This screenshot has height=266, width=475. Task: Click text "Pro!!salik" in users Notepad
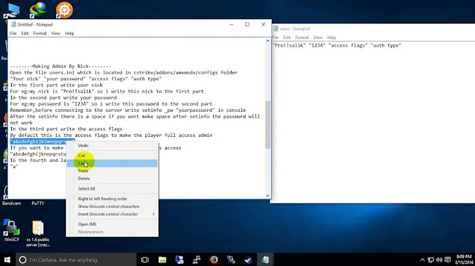(x=290, y=45)
